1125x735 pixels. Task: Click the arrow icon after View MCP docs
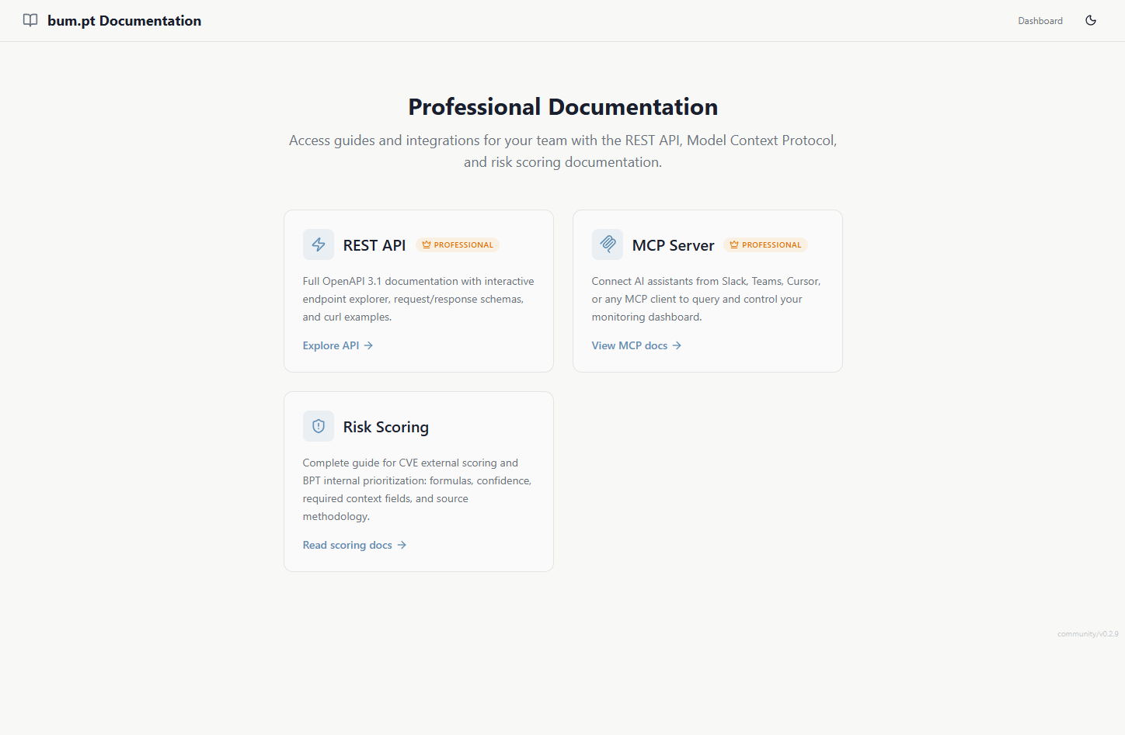677,345
